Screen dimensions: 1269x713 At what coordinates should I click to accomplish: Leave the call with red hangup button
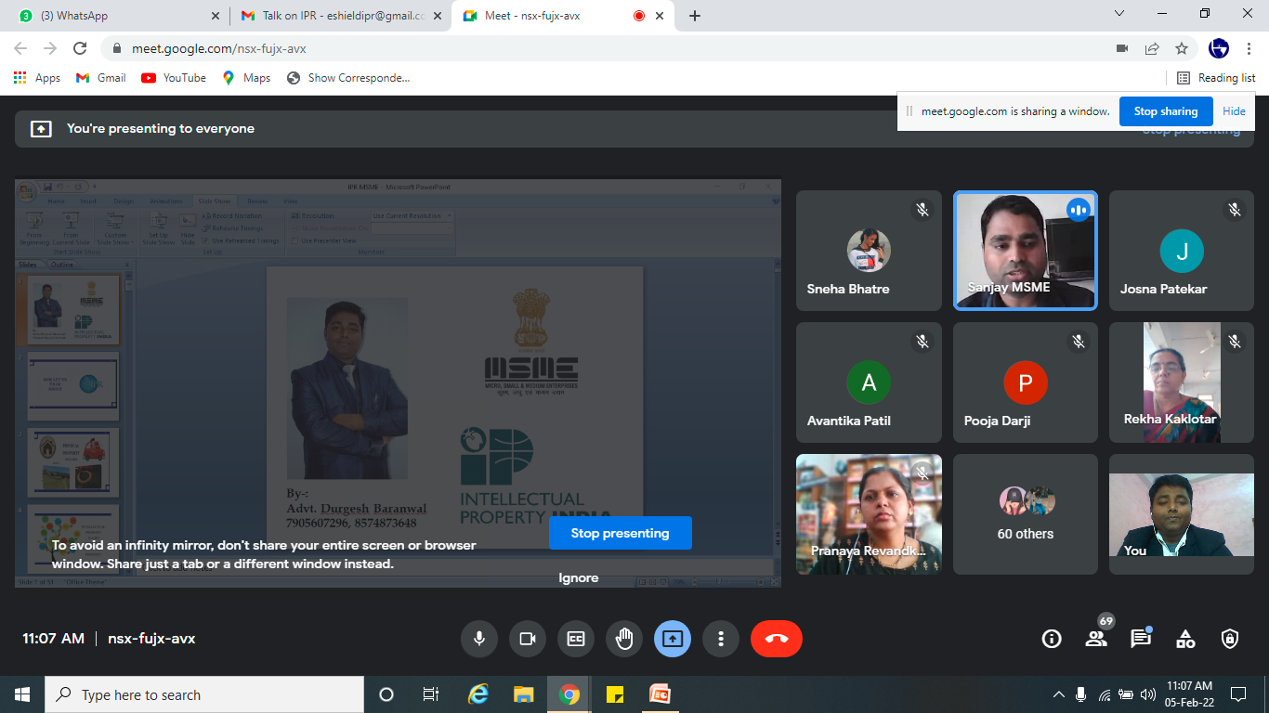[x=777, y=639]
